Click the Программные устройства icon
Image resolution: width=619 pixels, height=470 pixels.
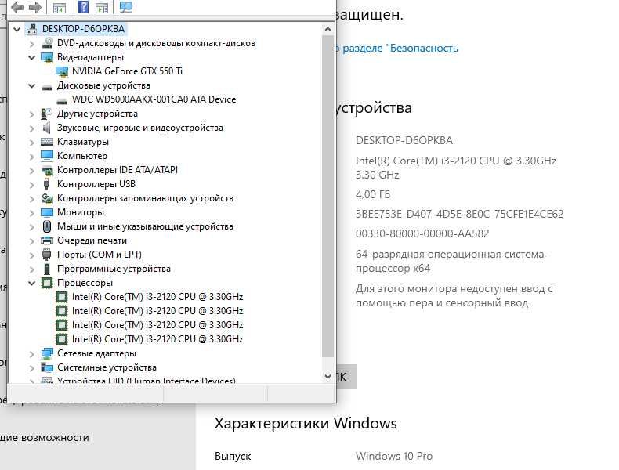pyautogui.click(x=47, y=269)
